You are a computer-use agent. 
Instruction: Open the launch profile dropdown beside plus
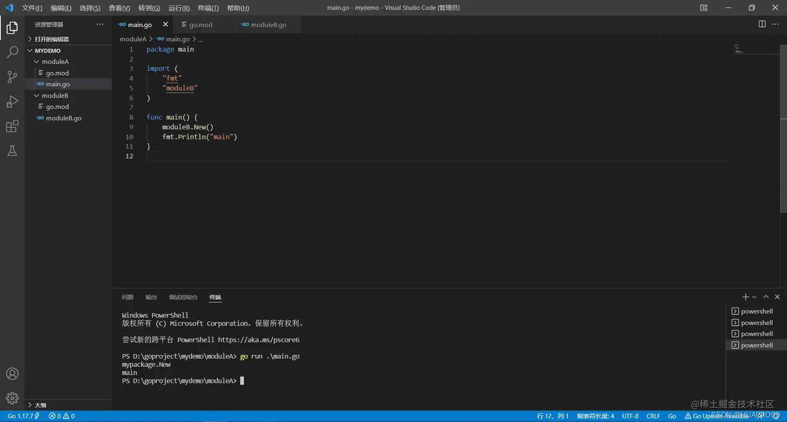click(x=754, y=297)
